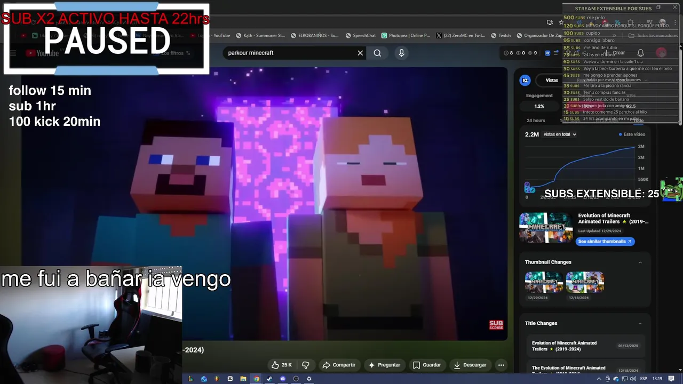The height and width of the screenshot is (384, 683).
Task: Open OBS Studio from the taskbar
Action: click(x=296, y=379)
